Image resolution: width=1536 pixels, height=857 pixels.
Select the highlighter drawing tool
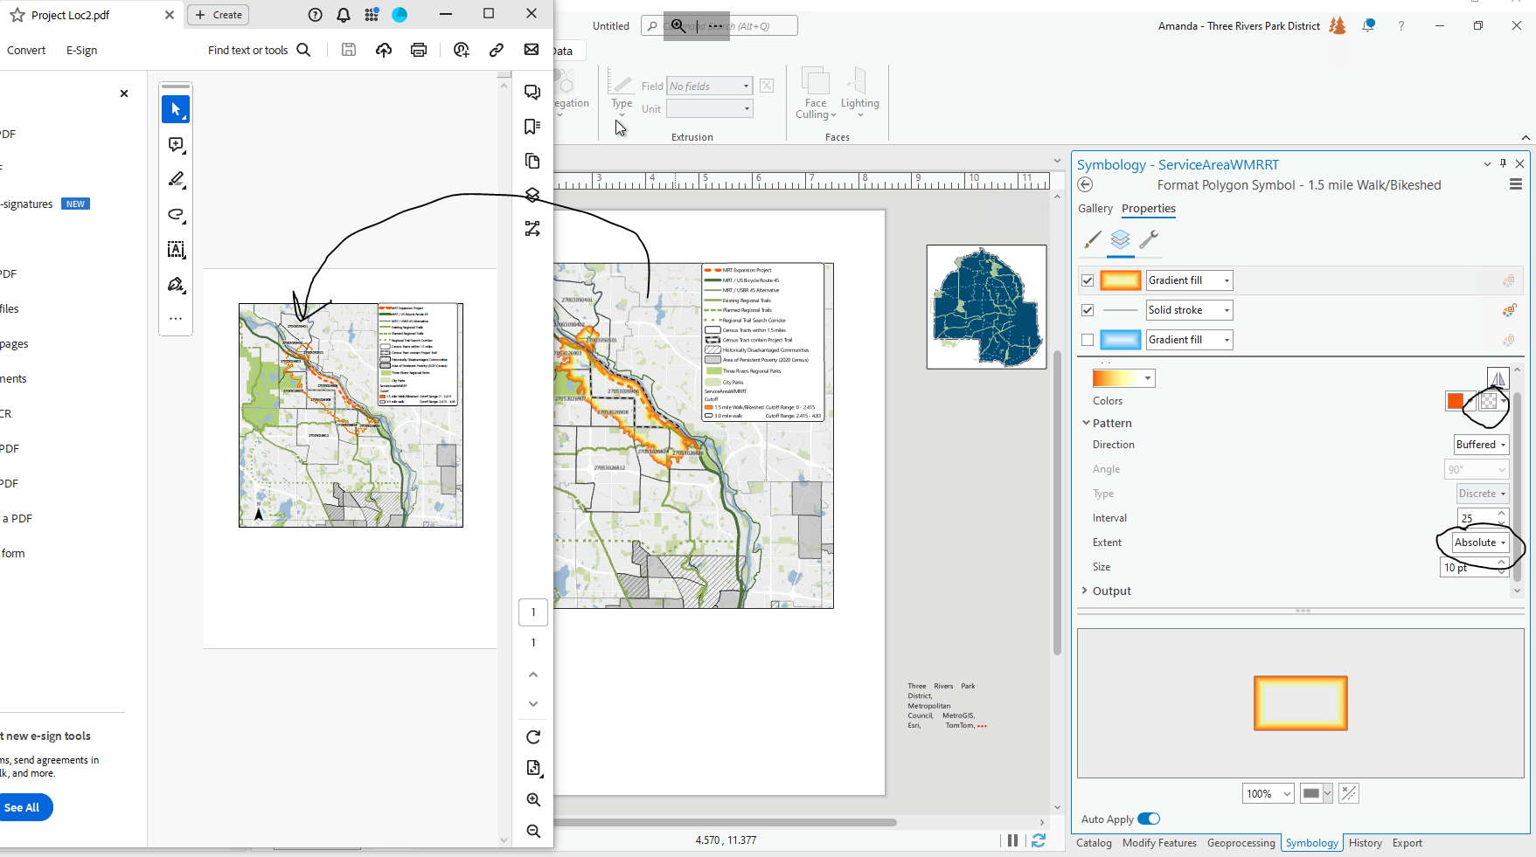[176, 180]
